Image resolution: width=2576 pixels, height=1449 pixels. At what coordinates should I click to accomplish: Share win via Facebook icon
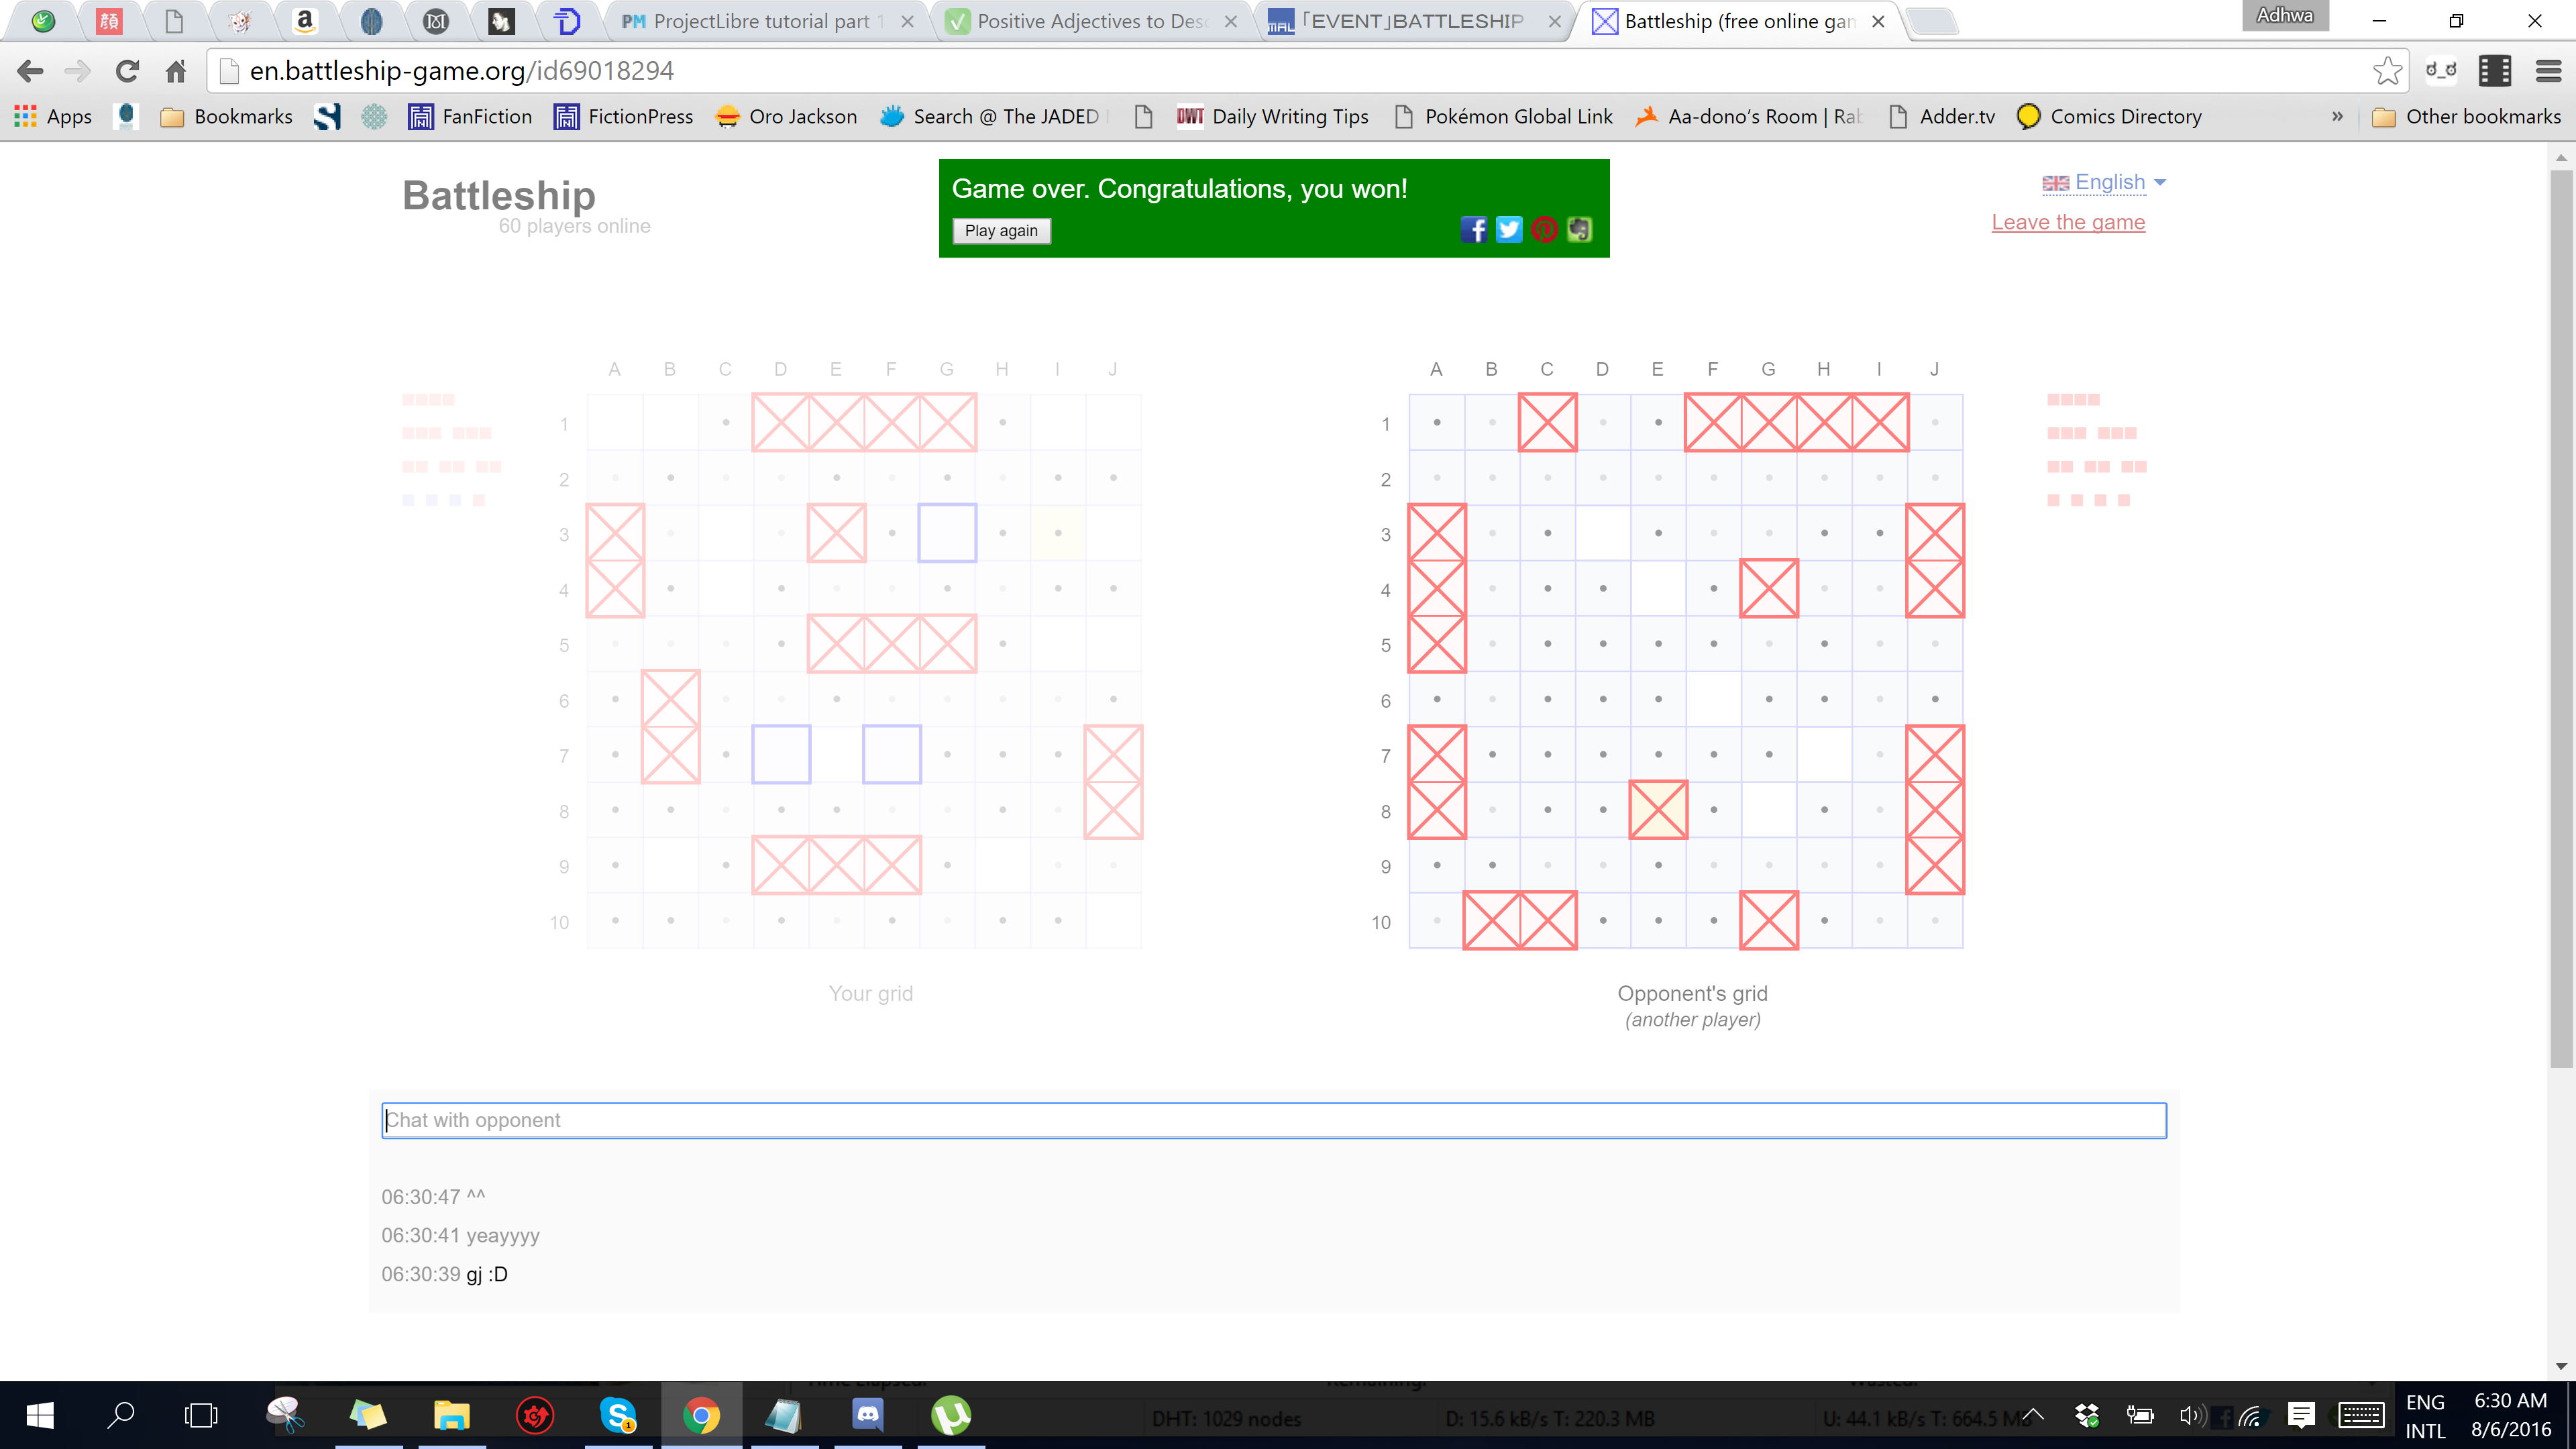pos(1473,230)
